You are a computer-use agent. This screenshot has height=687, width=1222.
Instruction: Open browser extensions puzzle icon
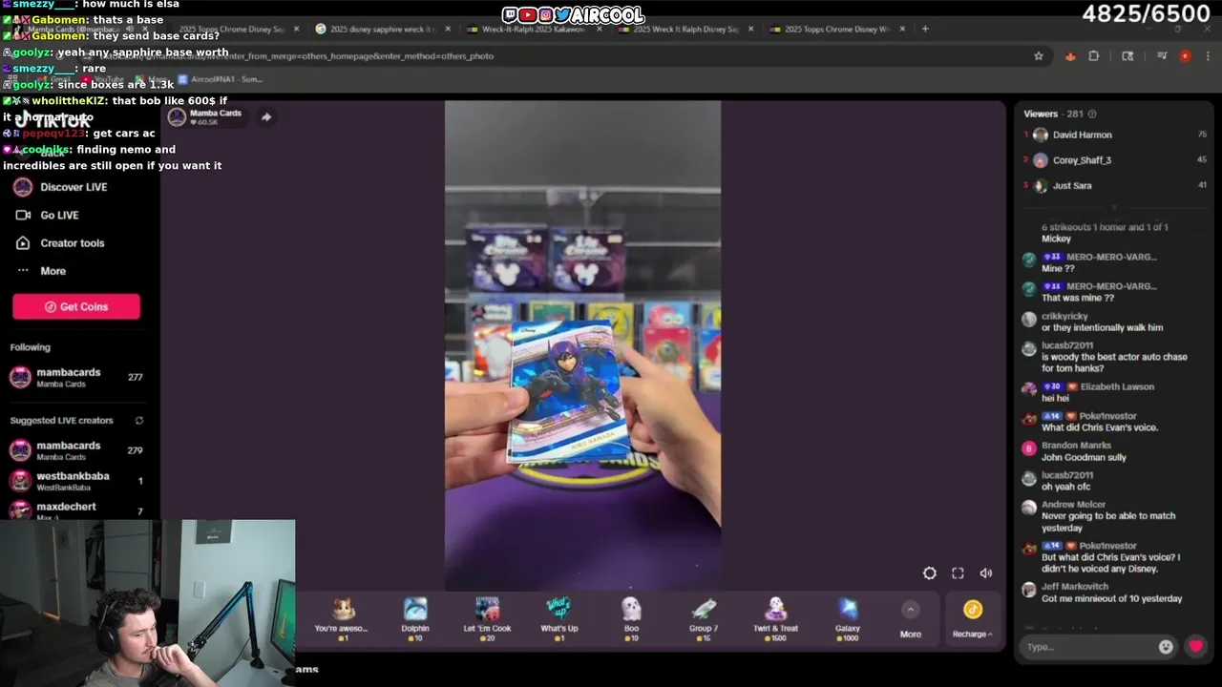click(x=1094, y=56)
